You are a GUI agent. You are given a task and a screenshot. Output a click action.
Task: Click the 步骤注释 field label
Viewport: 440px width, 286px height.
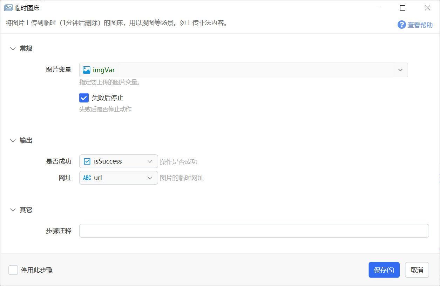(59, 231)
